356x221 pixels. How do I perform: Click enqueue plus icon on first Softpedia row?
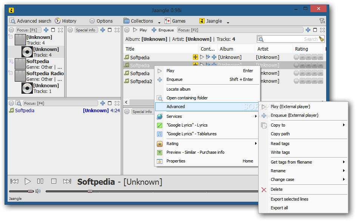coord(214,57)
